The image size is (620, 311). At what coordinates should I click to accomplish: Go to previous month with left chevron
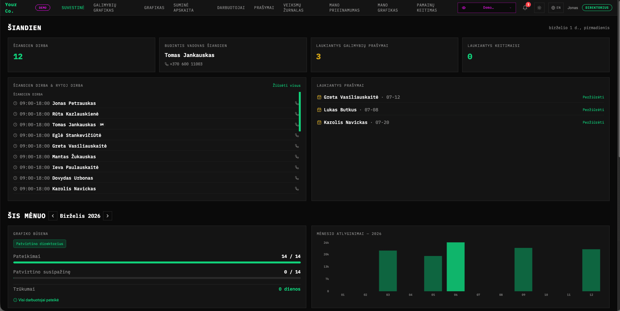(53, 216)
